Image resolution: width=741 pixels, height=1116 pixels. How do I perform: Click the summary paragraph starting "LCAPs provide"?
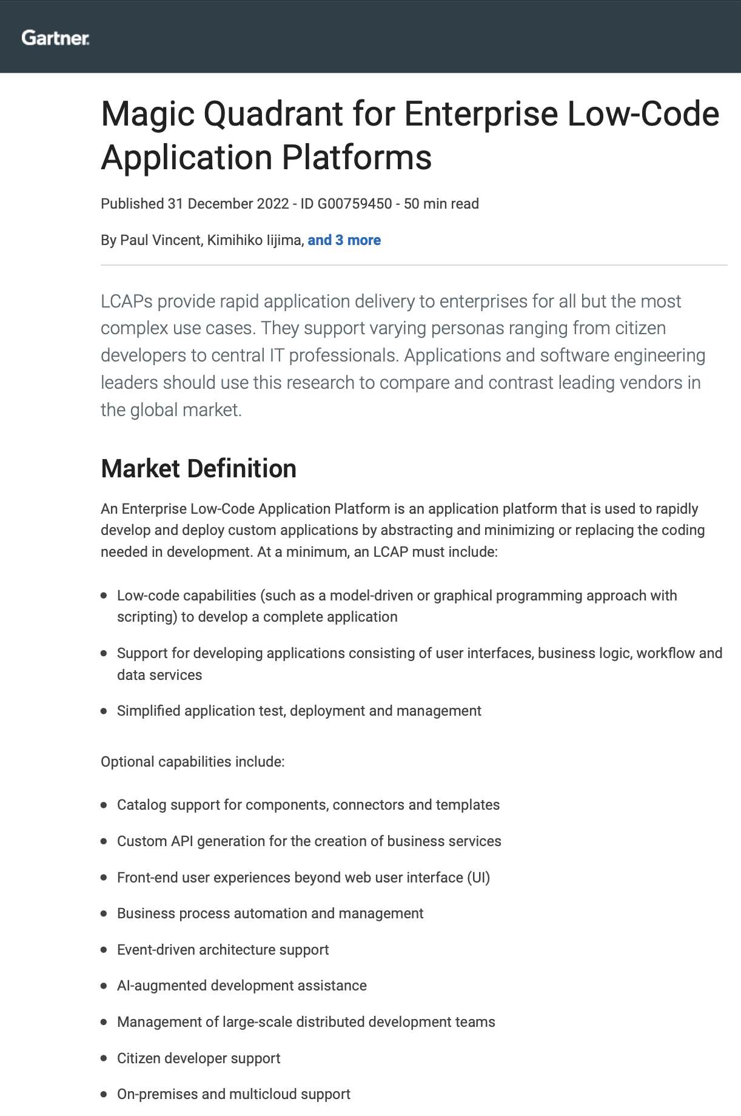coord(403,355)
